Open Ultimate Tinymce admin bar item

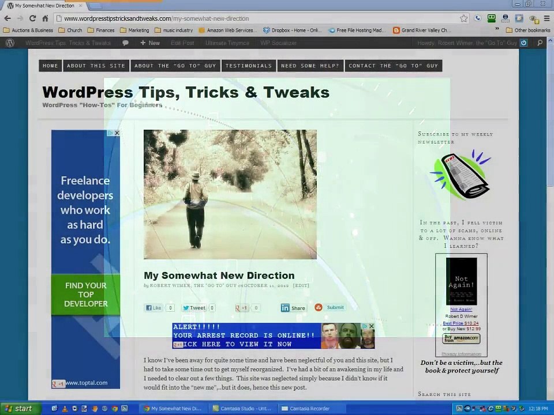[227, 43]
